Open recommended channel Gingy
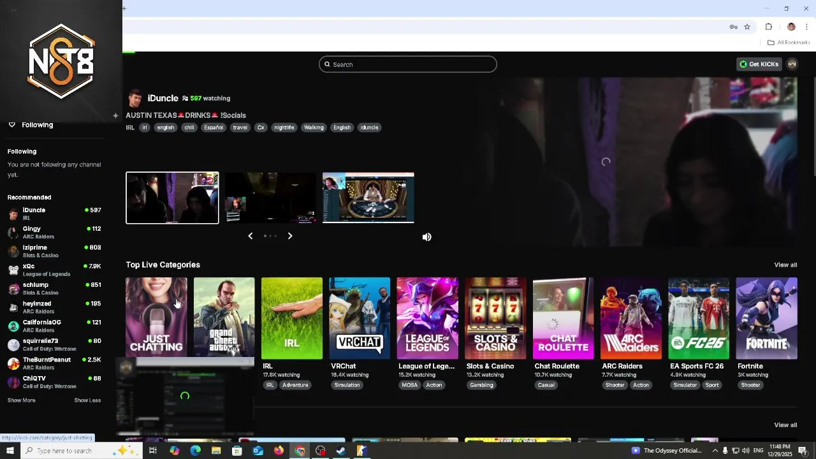 click(x=54, y=232)
